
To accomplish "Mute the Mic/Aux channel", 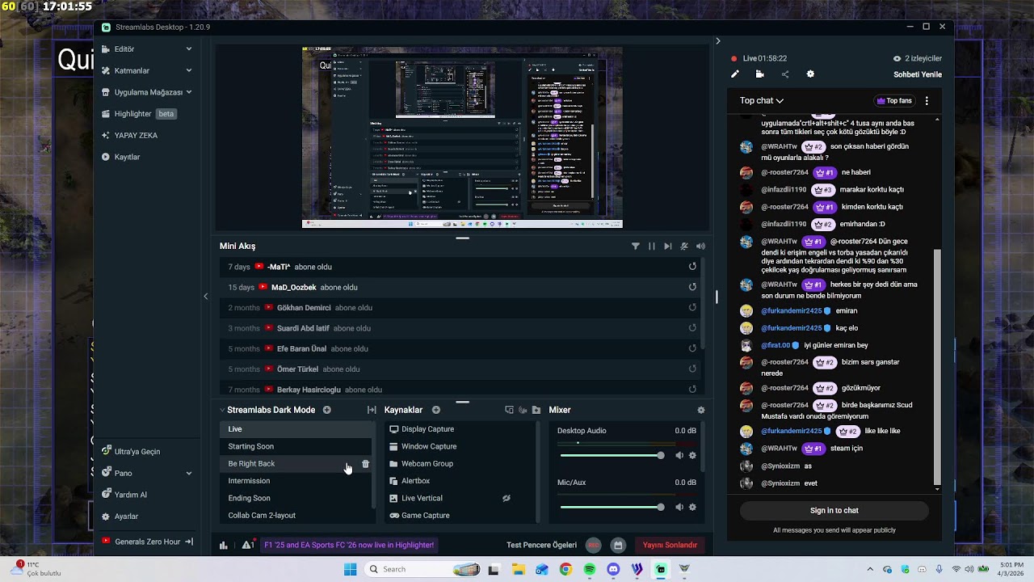I will (679, 507).
